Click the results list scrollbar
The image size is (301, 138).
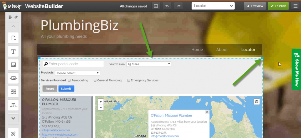tap(92, 117)
